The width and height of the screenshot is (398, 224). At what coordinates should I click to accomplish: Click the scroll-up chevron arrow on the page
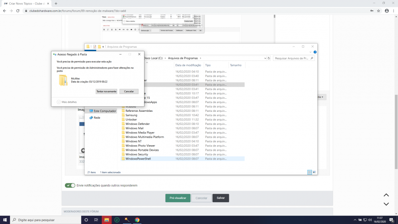click(x=386, y=195)
